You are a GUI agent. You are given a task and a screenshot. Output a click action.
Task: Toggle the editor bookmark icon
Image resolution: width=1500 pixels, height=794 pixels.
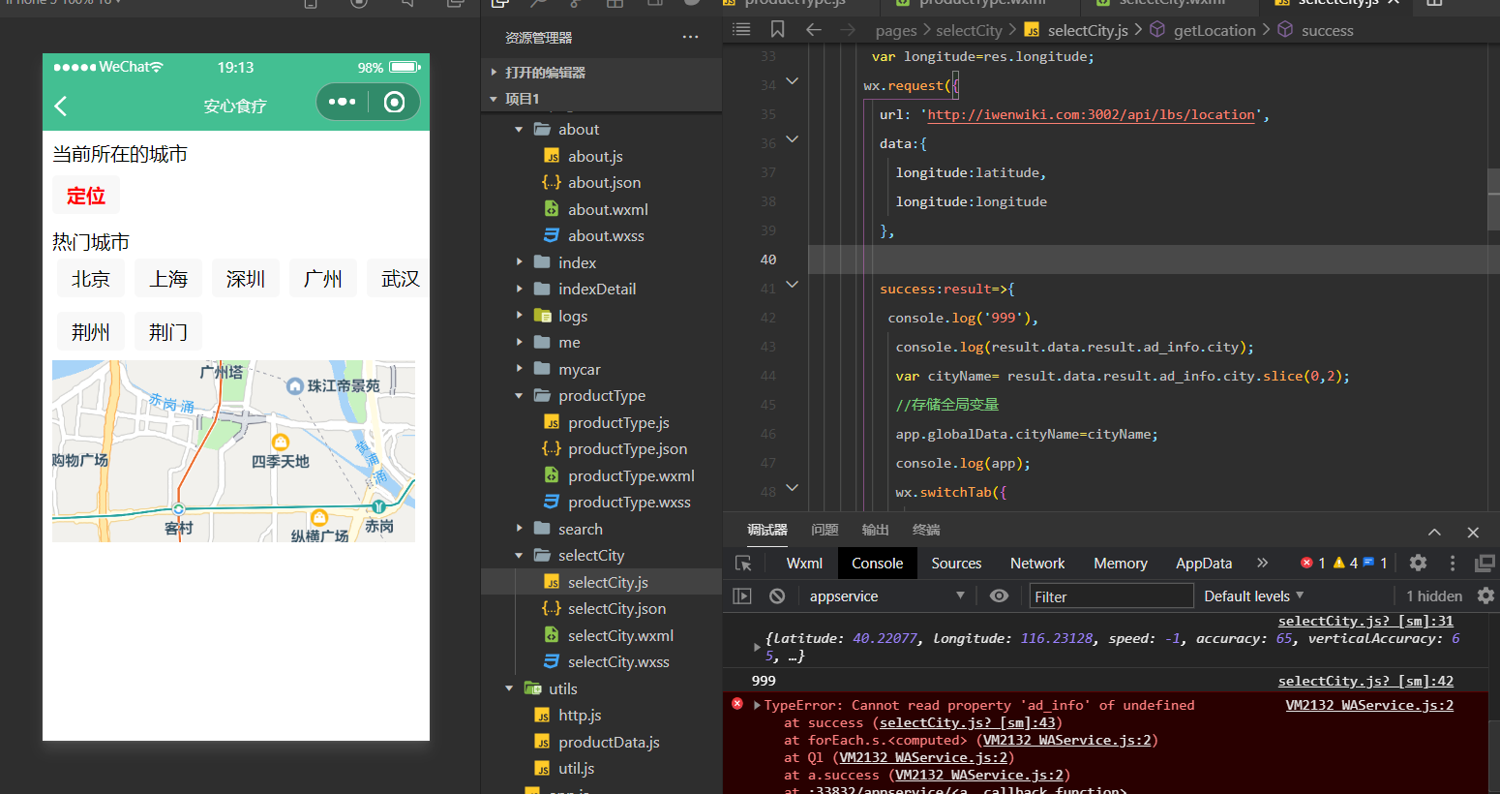[777, 30]
